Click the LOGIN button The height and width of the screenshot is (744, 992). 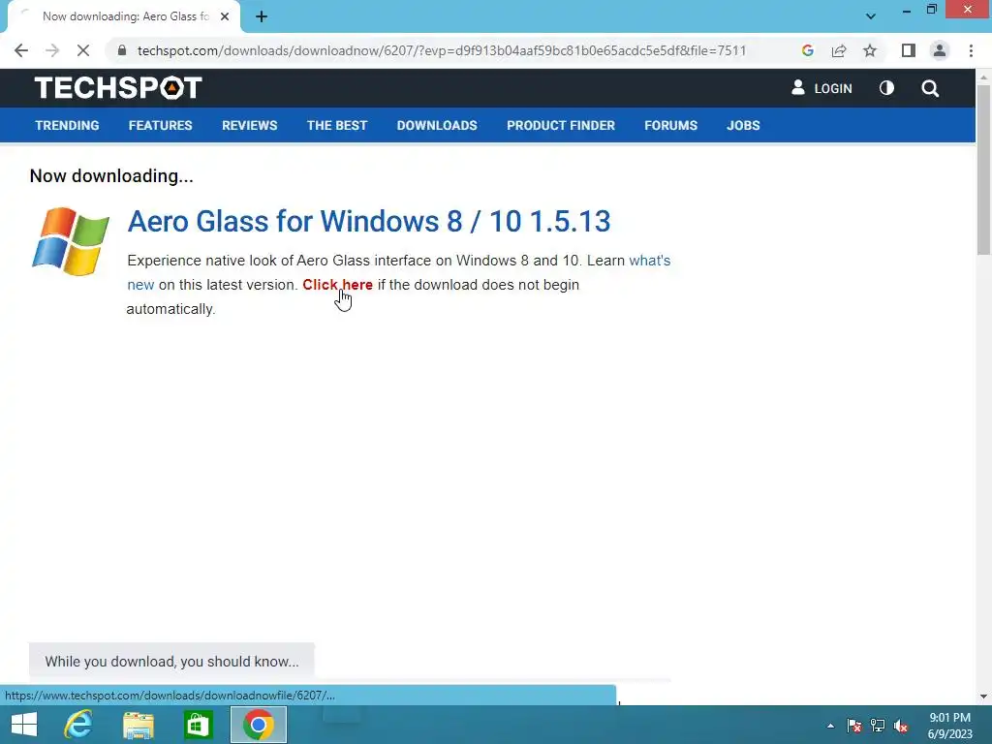pos(821,88)
